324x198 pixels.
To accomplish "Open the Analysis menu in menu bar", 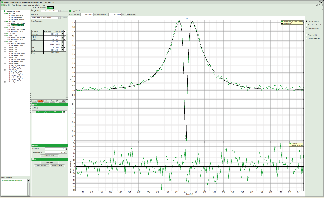I will [31, 5].
